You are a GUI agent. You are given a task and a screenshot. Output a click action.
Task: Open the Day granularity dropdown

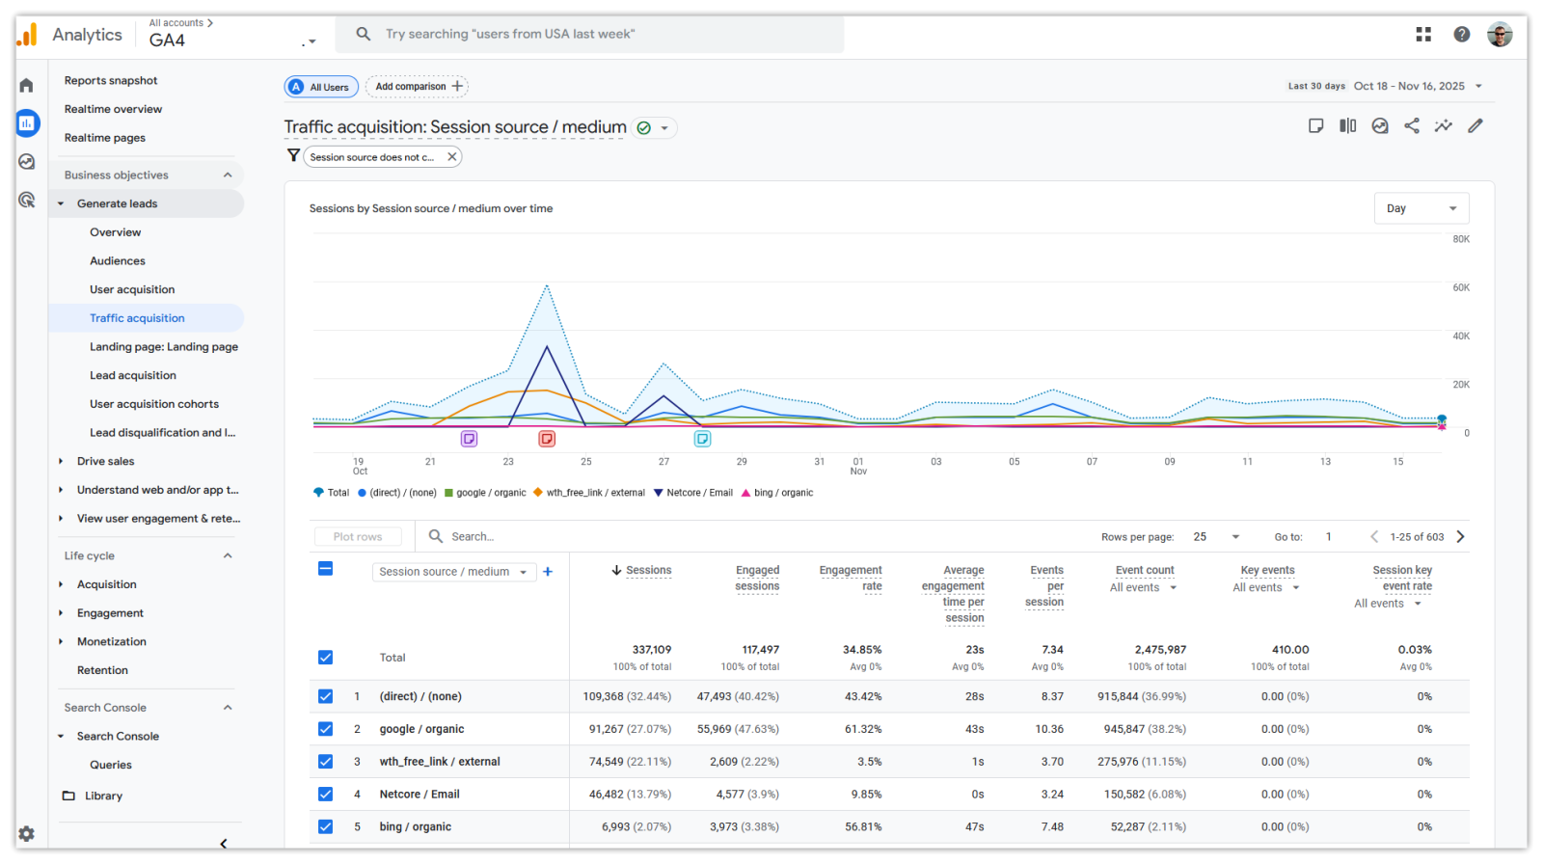pyautogui.click(x=1421, y=208)
